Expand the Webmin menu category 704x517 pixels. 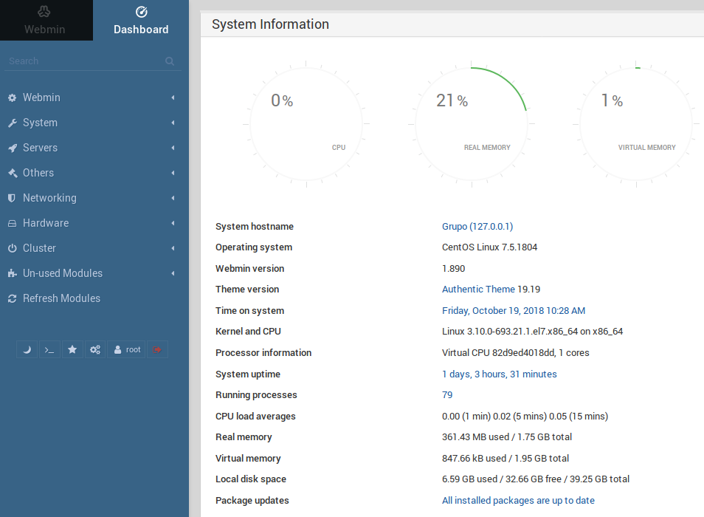pos(41,97)
